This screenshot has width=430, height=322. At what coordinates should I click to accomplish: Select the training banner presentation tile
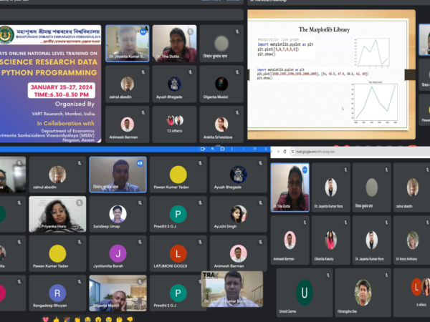(50, 84)
